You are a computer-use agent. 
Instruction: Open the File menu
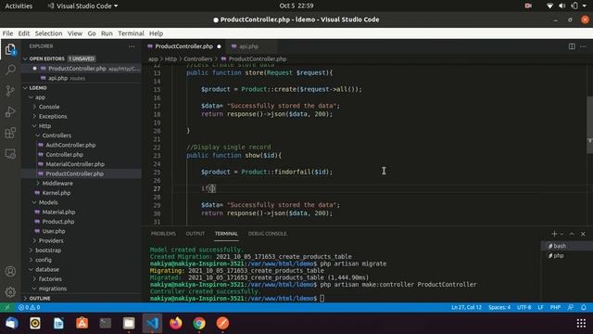click(7, 33)
